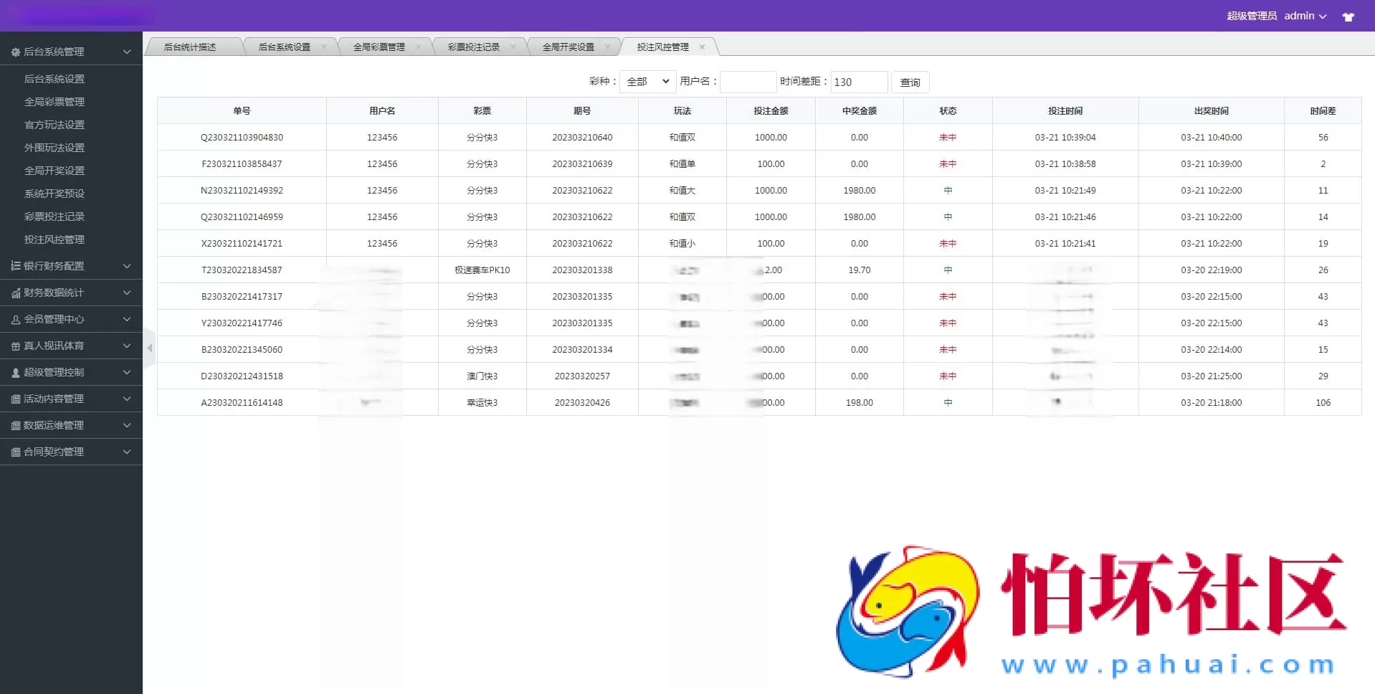Click the gear icon beside 后台系统管理
The image size is (1375, 694).
tap(15, 51)
